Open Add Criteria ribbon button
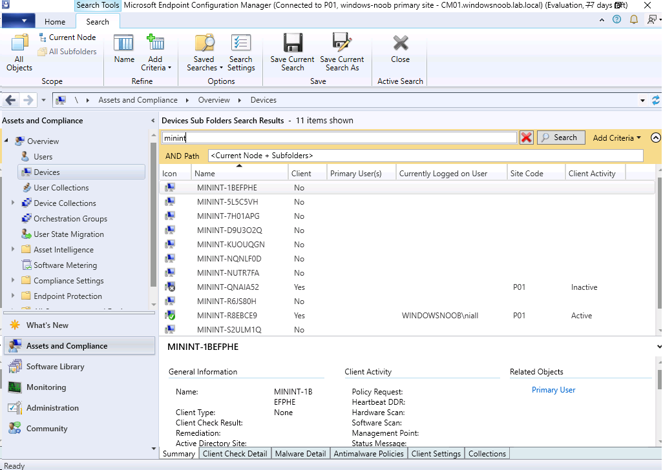The image size is (663, 470). [x=156, y=52]
